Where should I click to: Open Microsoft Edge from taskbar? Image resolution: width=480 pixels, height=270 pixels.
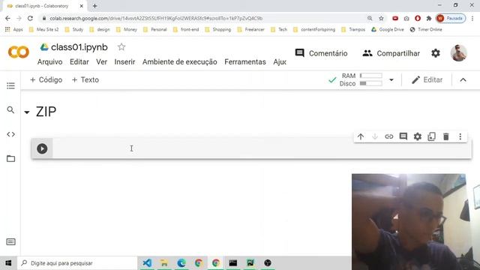pos(181,263)
